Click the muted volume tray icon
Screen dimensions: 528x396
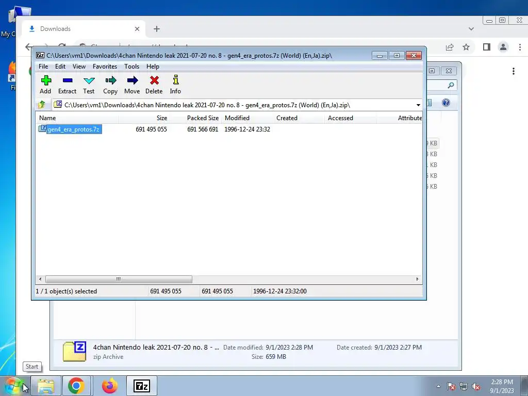tap(476, 386)
